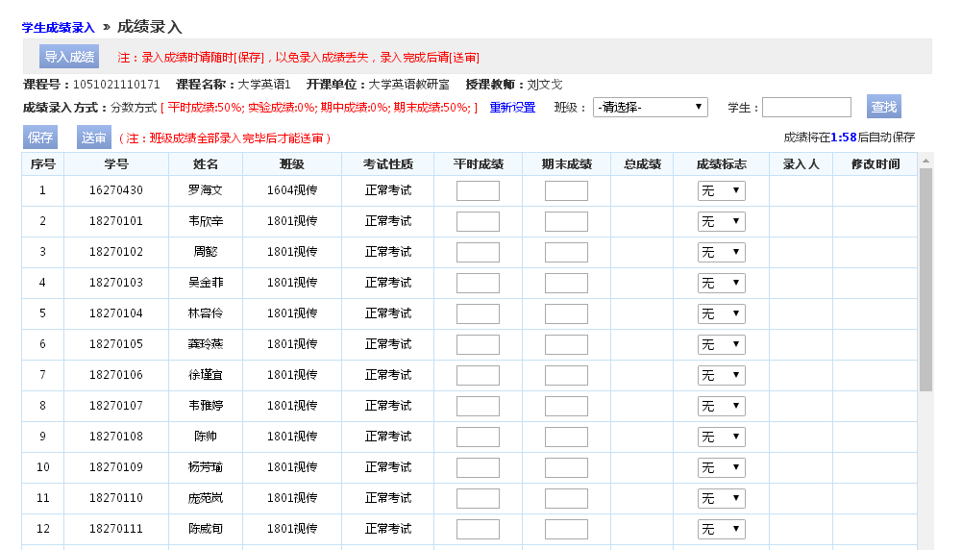Expand 成绩标志 dropdown for 陈威司

pyautogui.click(x=721, y=530)
